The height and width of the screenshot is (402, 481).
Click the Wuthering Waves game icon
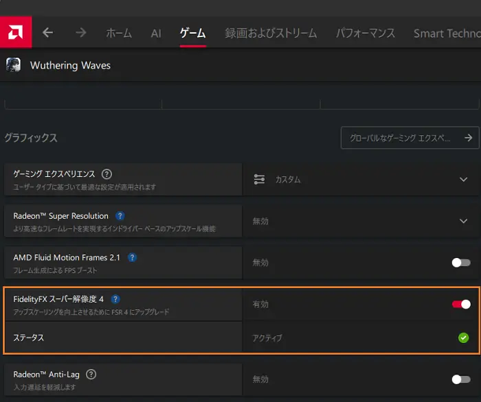coord(13,65)
